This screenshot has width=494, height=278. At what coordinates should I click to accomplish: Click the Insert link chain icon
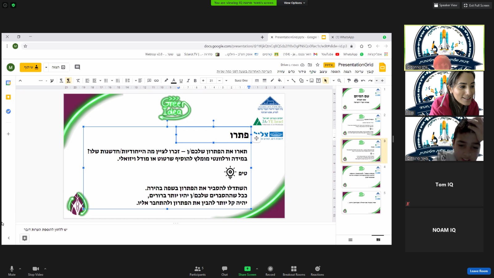point(157,81)
